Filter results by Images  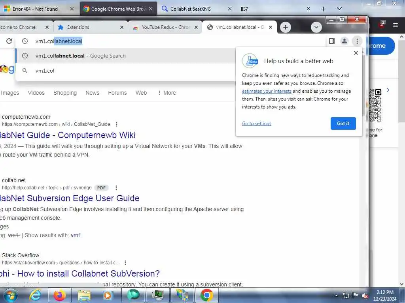click(10, 93)
